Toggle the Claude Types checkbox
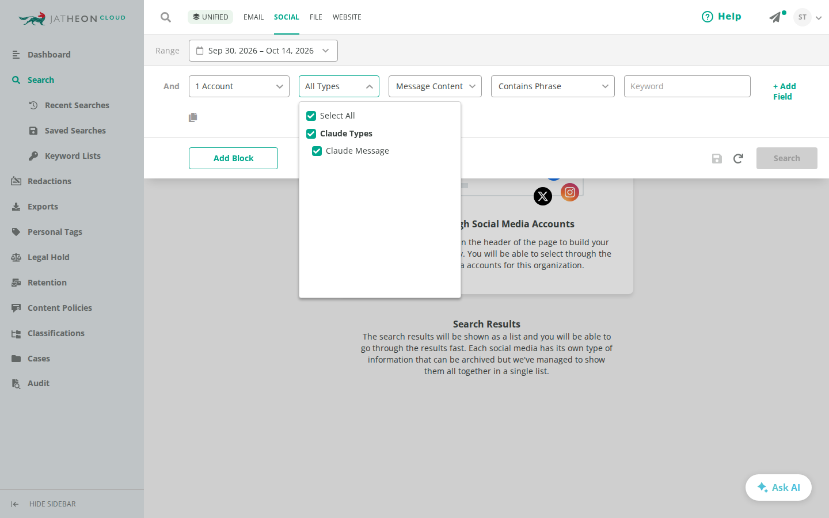This screenshot has height=518, width=829. click(311, 134)
